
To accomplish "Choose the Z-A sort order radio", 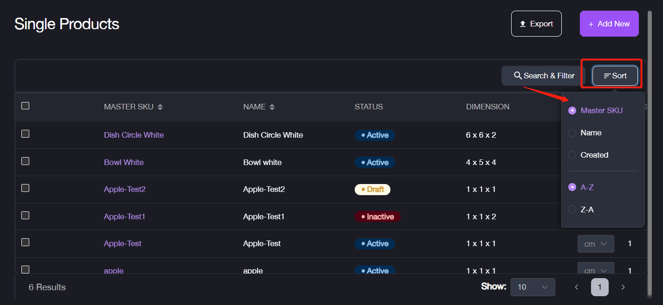I will [x=572, y=210].
